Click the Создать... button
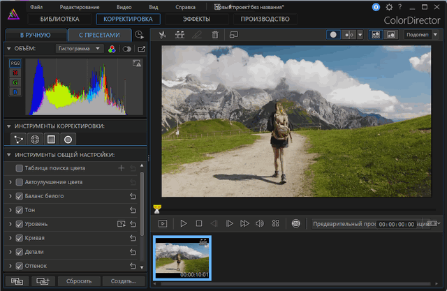 coord(123,281)
